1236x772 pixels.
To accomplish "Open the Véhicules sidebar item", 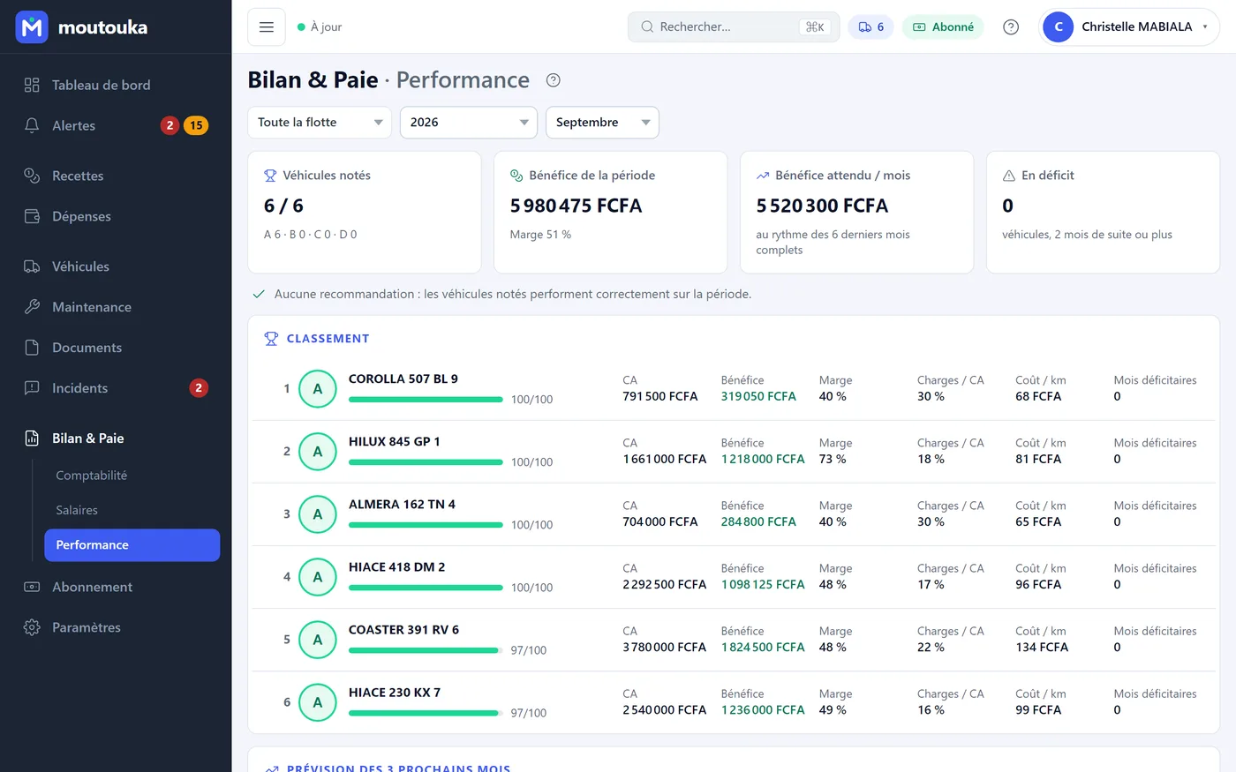I will pos(116,266).
